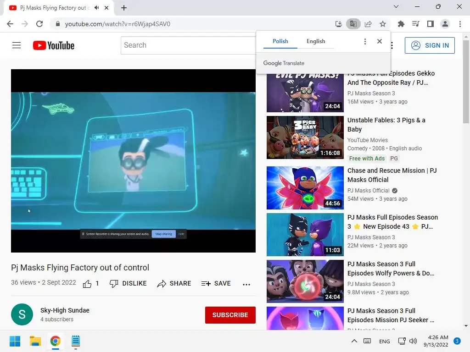Click the scrollbar down arrow

(466, 326)
